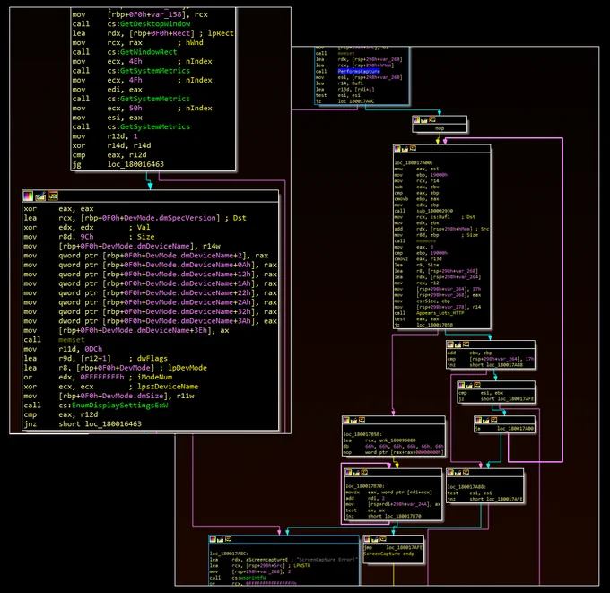Click group icon on the 'ja loc_180017A00' node
610x593 pixels.
click(493, 420)
